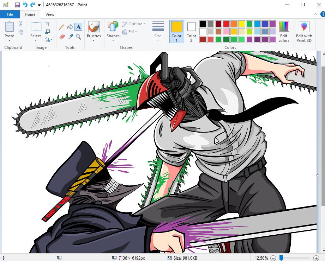Select the Pencil tool
325x261 pixels.
pyautogui.click(x=61, y=27)
